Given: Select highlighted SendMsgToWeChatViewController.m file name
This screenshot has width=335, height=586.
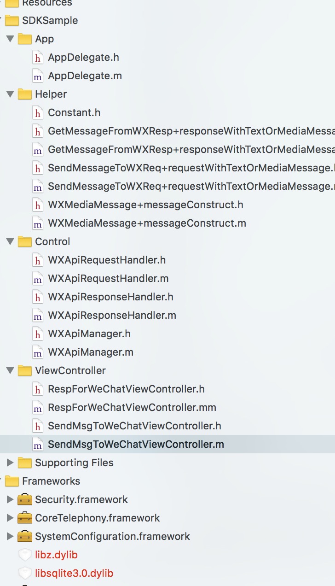Looking at the screenshot, I should pos(136,445).
